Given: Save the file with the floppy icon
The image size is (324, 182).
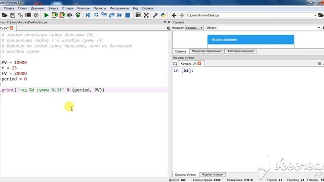Looking at the screenshot, I should 13,15.
